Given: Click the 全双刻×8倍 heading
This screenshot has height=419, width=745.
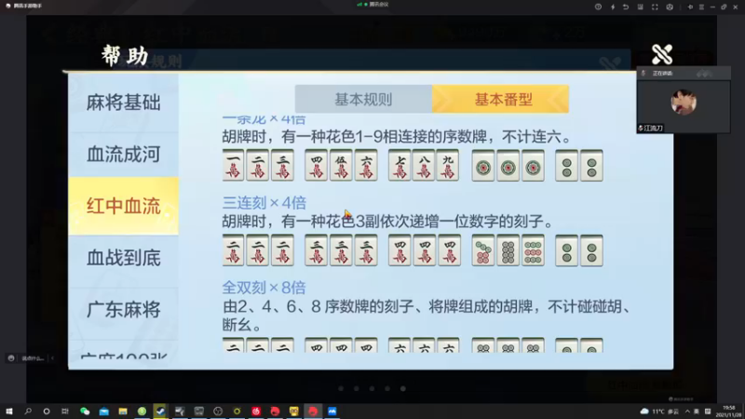Looking at the screenshot, I should click(x=264, y=288).
